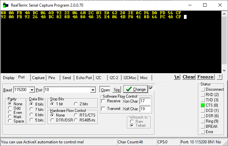Click the DCD (1) status indicator
The width and height of the screenshot is (228, 146).
pos(203,111)
